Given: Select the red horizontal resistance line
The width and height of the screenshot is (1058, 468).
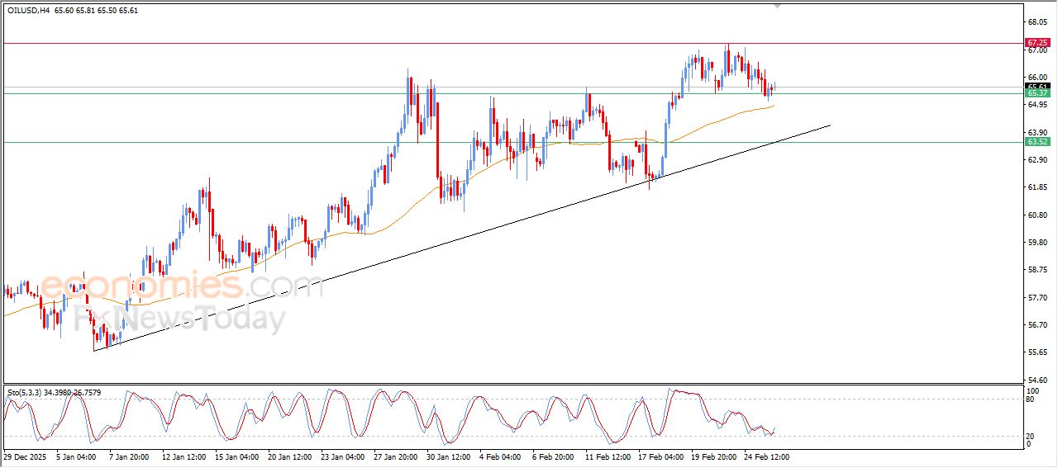Looking at the screenshot, I should (x=496, y=43).
